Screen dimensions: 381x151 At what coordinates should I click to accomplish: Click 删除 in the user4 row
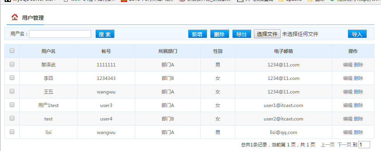[359, 119]
